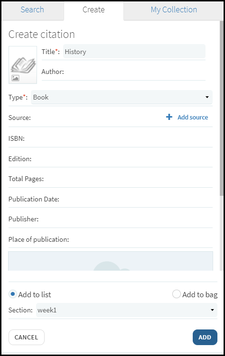This screenshot has width=225, height=356.
Task: Switch to the Search tab
Action: point(32,9)
